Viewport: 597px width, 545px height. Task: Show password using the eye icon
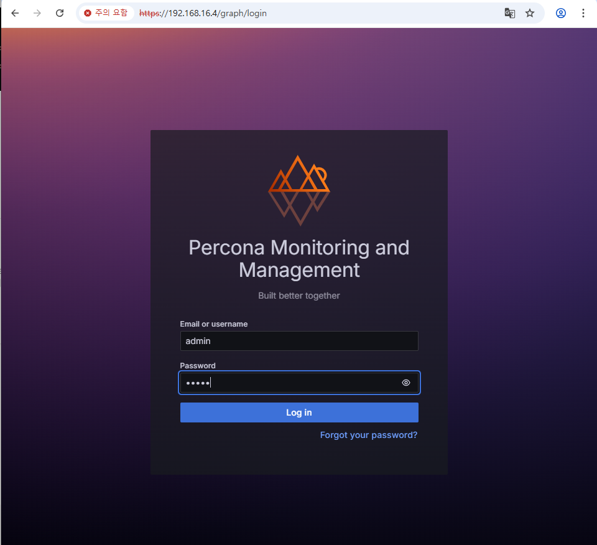(x=406, y=383)
